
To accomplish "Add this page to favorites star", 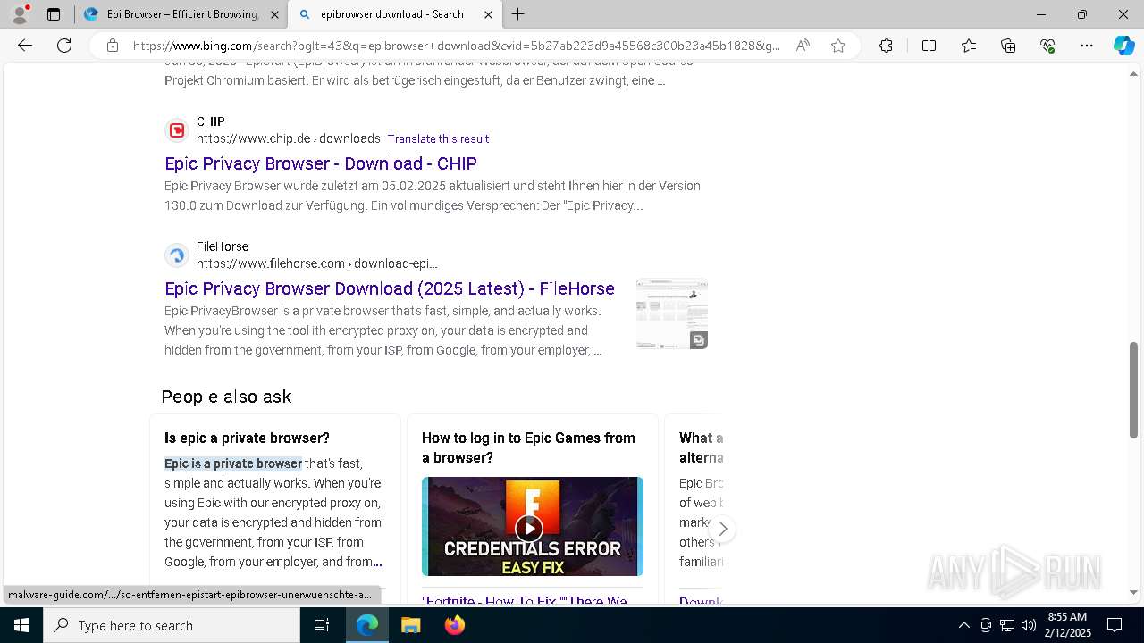I will 838,46.
